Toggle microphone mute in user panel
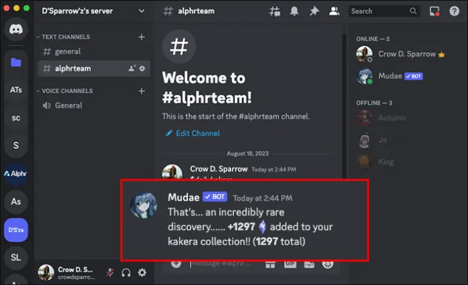 tap(110, 273)
